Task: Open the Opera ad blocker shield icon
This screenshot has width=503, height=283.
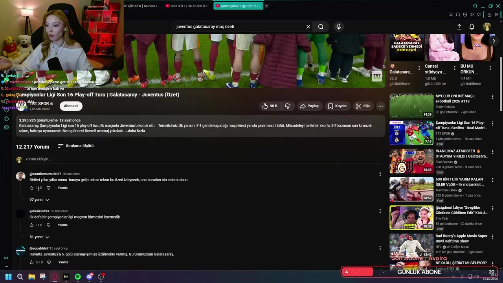Action: pos(465,15)
